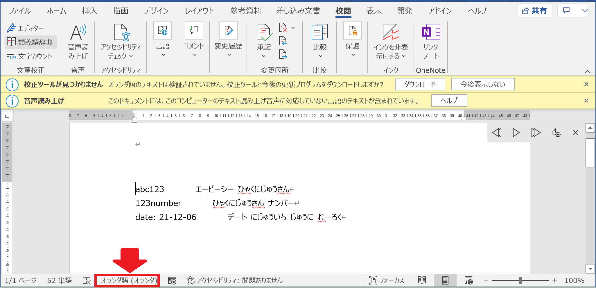Screen dimensions: 596x288
Task: Close the read aloud control bar
Action: click(576, 133)
